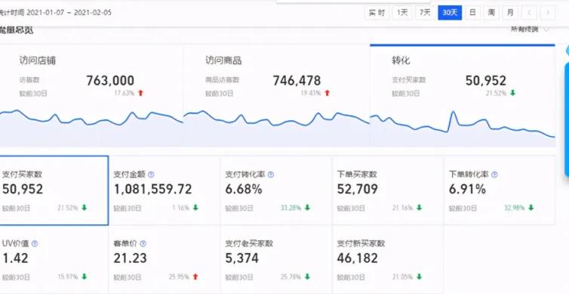The width and height of the screenshot is (569, 294).
Task: Select the 支付新买家数 metric tile
Action: click(x=389, y=259)
